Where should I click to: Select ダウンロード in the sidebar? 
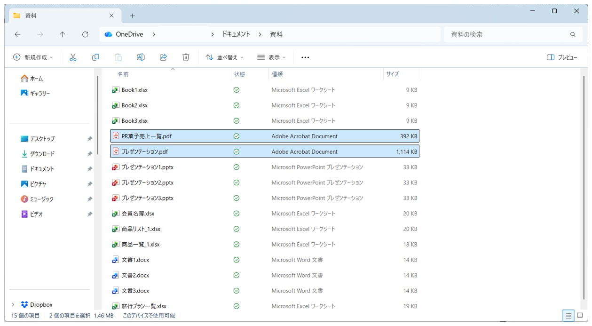click(x=42, y=154)
